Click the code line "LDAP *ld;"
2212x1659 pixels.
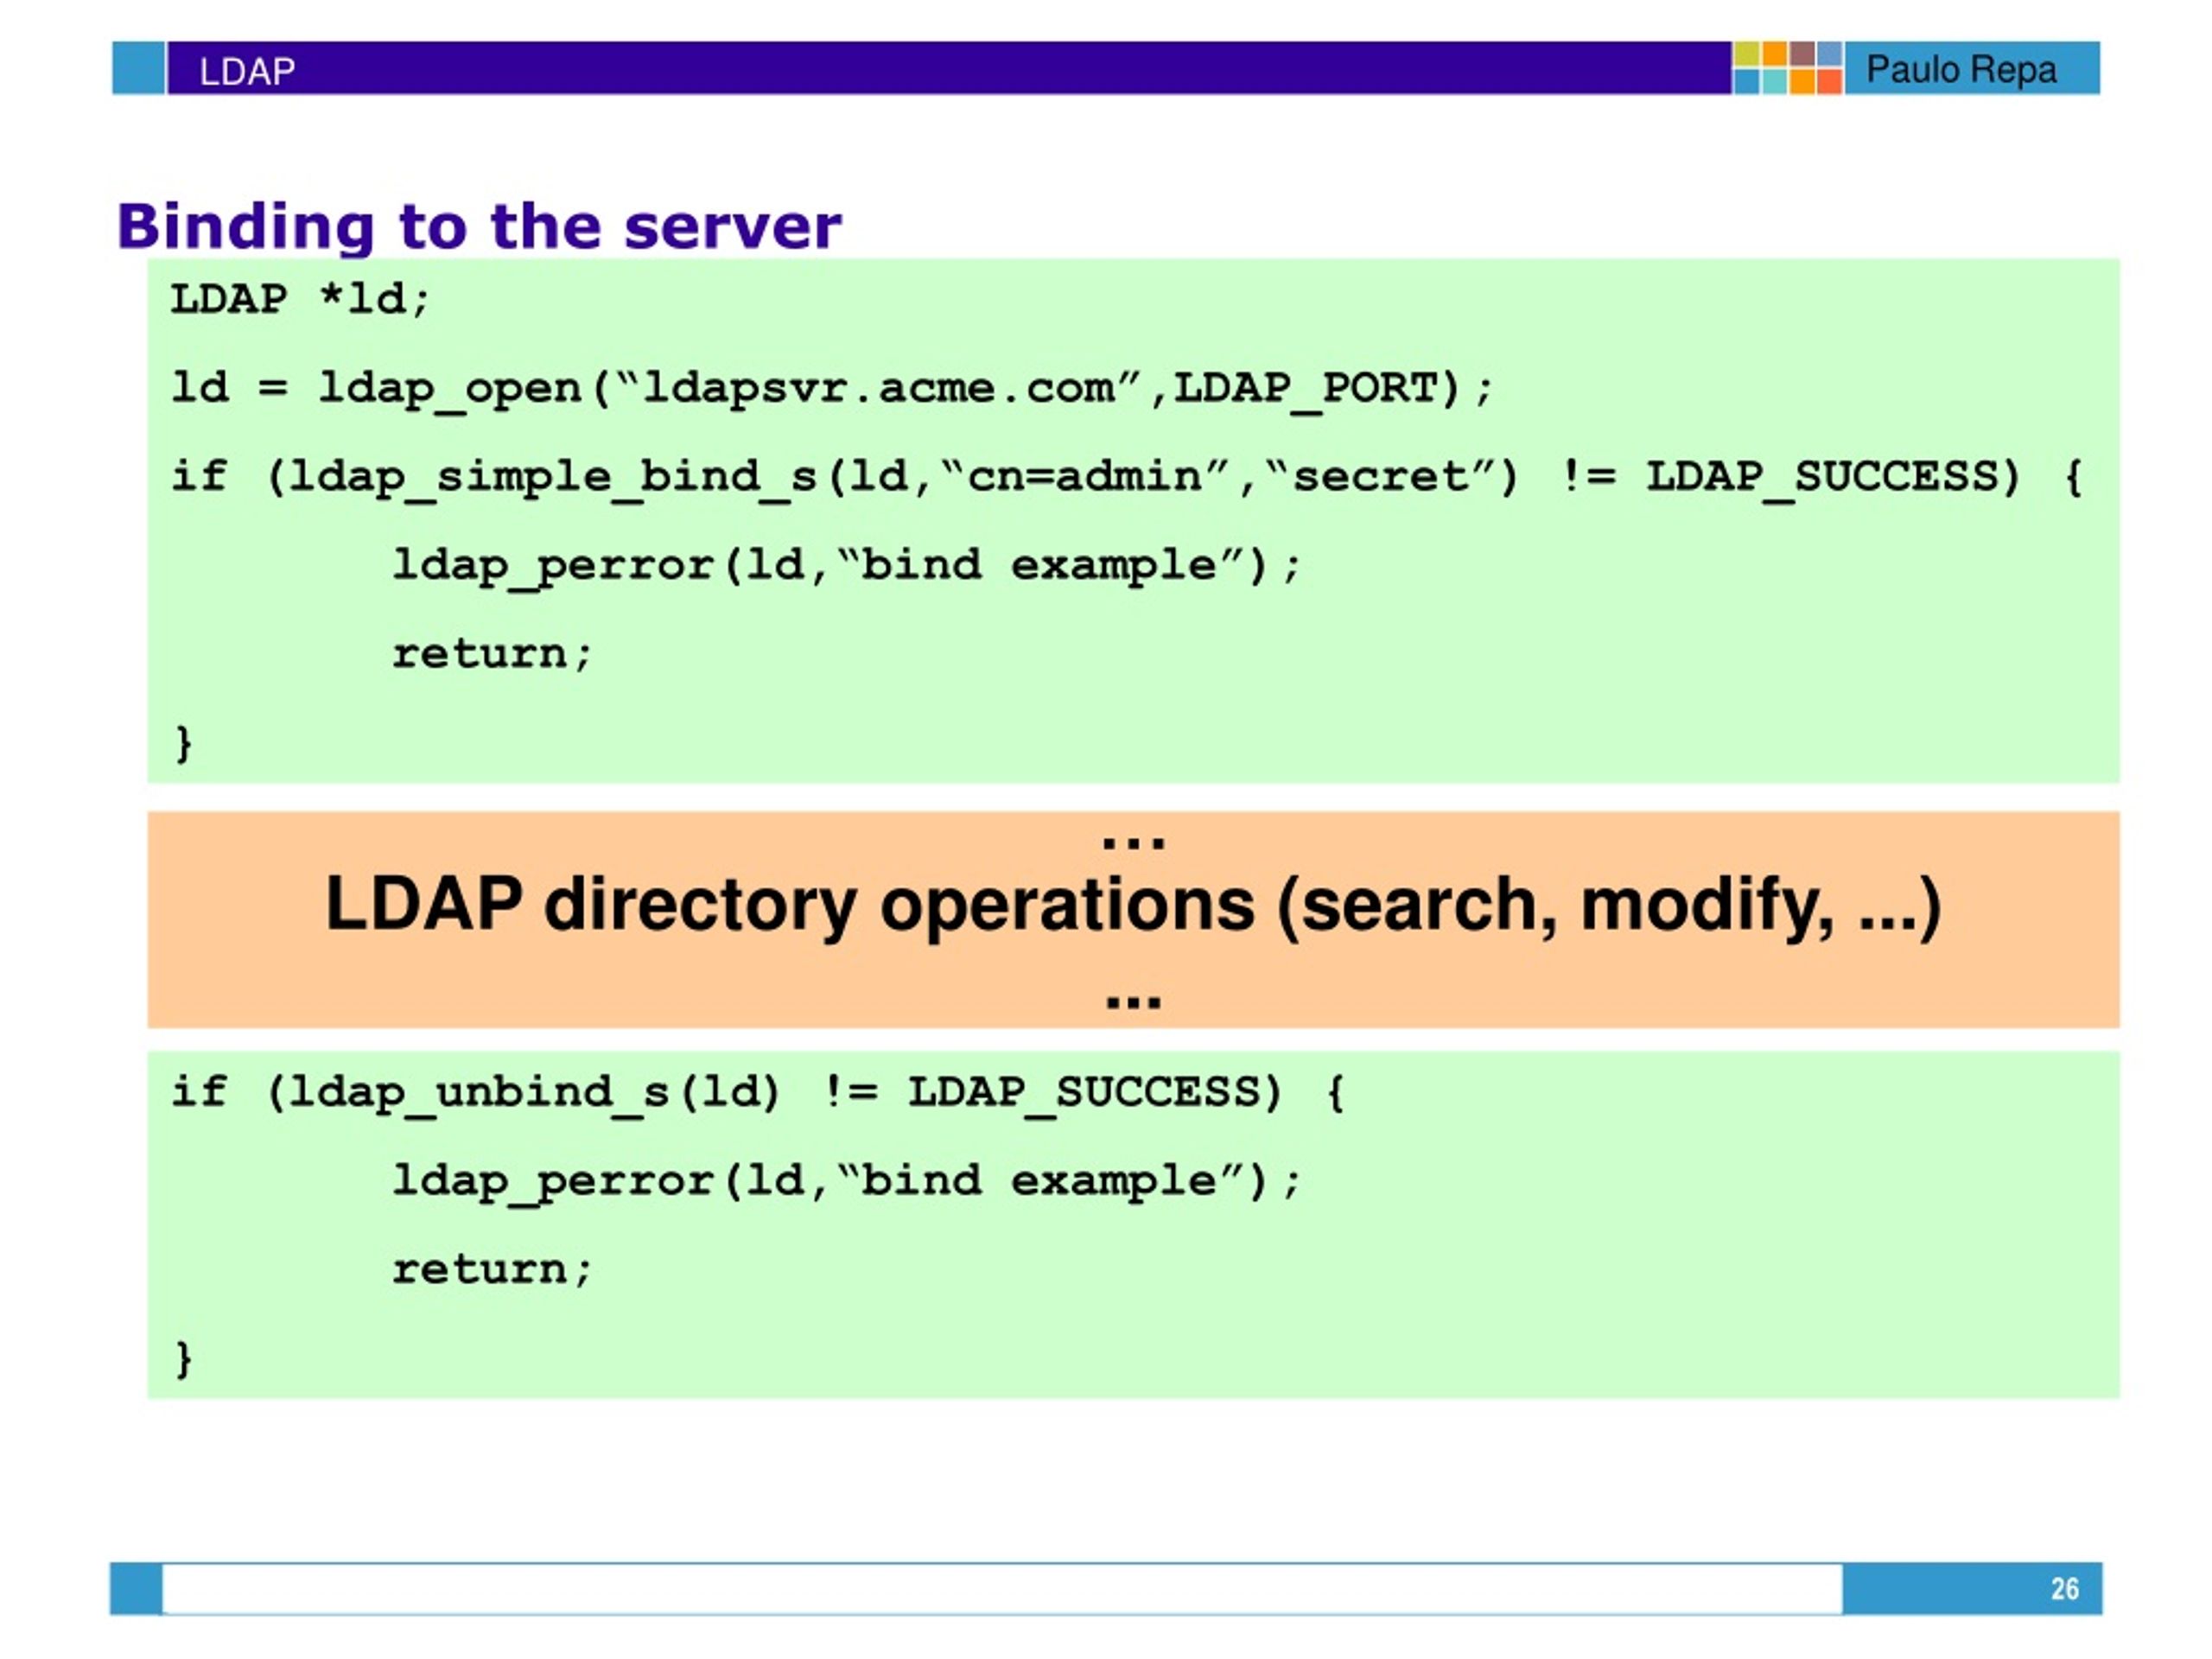coord(300,299)
